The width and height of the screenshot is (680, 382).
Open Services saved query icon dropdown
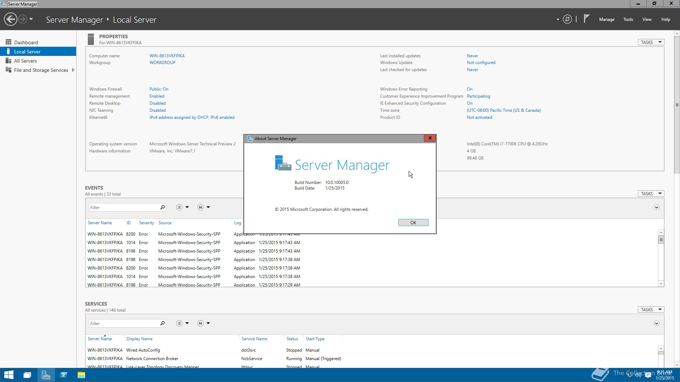click(203, 323)
